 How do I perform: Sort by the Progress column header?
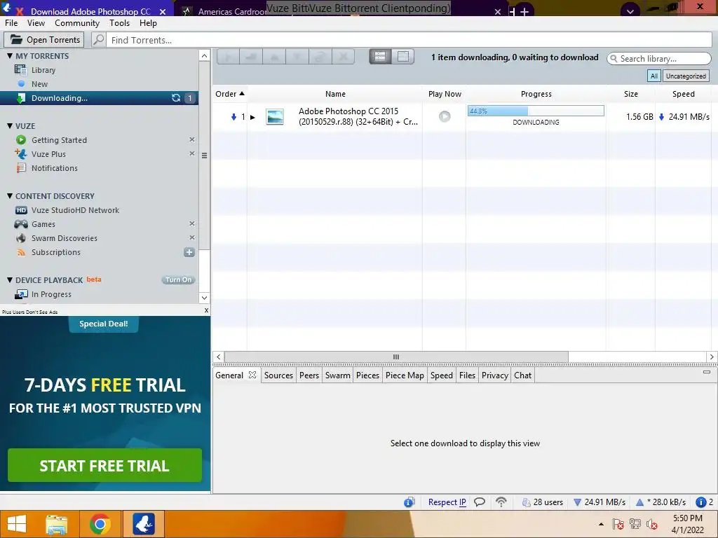tap(536, 94)
